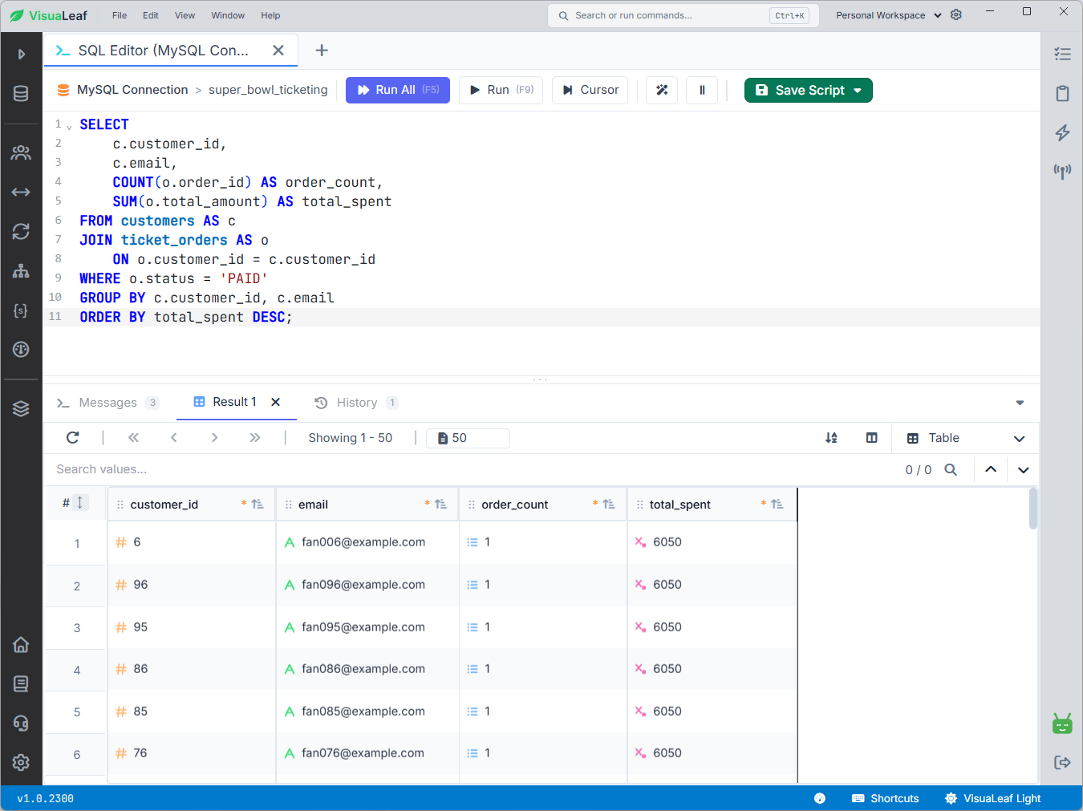Sort by total_spent column
The image size is (1083, 811).
tap(777, 505)
